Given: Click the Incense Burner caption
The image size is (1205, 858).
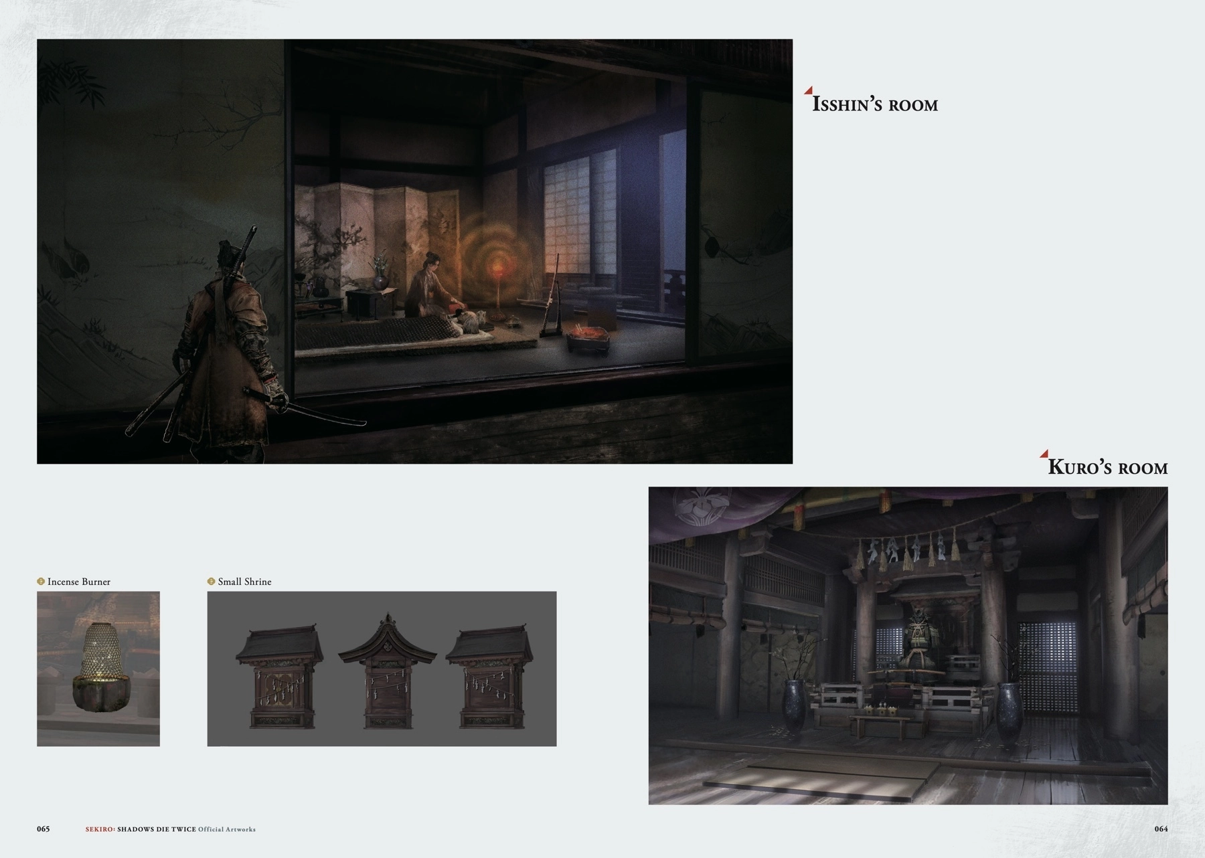Looking at the screenshot, I should pos(79,582).
